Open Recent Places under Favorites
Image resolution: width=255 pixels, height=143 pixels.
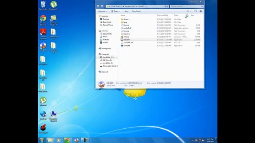(108, 25)
